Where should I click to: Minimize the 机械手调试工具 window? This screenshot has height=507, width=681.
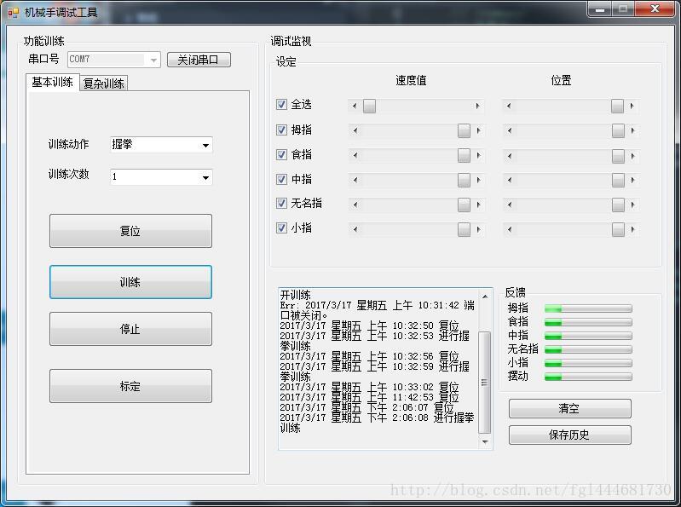[x=600, y=9]
